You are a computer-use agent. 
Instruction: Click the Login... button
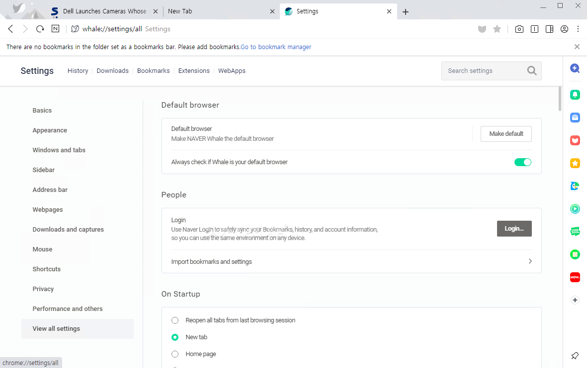tap(514, 229)
